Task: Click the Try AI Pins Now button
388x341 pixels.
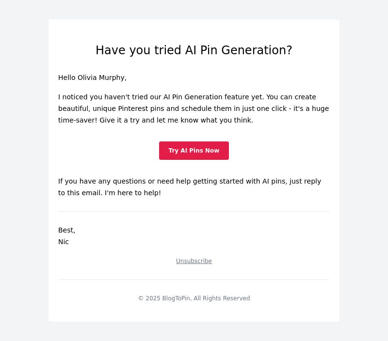Action: coord(194,151)
